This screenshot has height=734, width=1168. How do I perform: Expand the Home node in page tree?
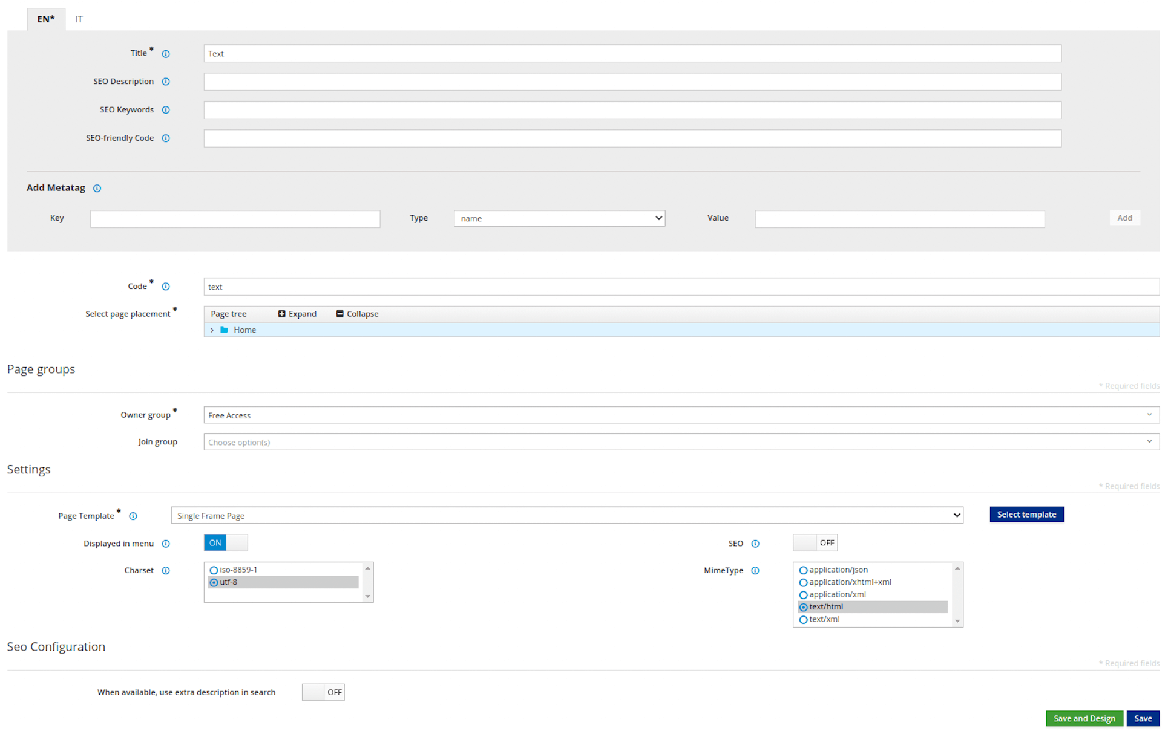pyautogui.click(x=212, y=330)
